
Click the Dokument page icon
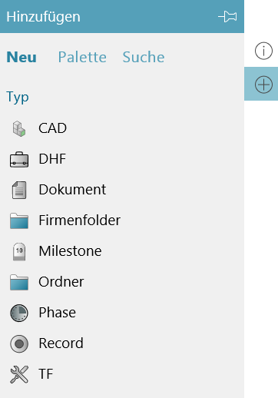pos(19,190)
